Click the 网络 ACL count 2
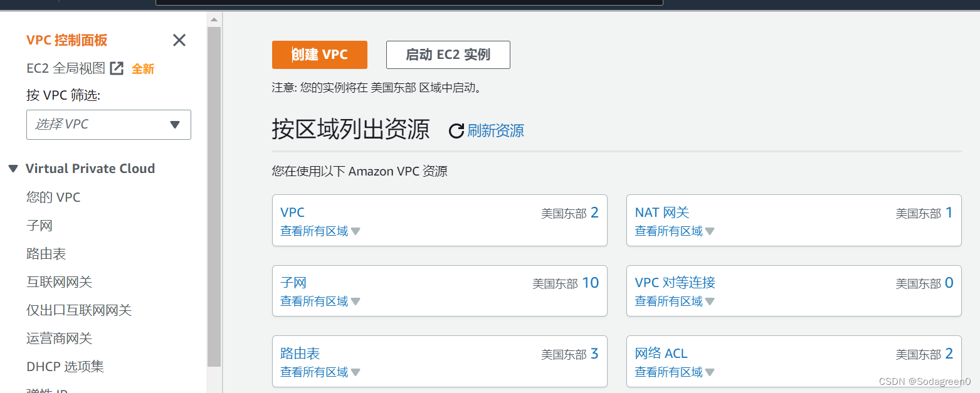Viewport: 980px width, 393px height. [949, 354]
